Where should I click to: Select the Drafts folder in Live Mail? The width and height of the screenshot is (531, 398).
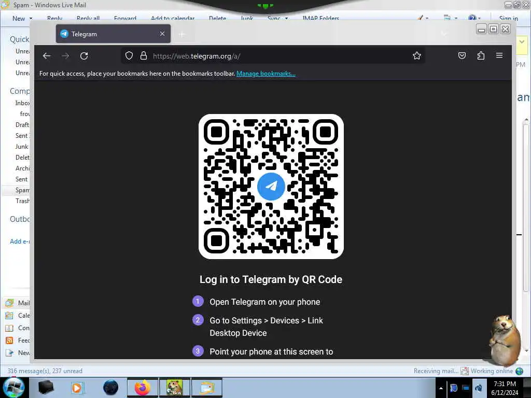[22, 124]
